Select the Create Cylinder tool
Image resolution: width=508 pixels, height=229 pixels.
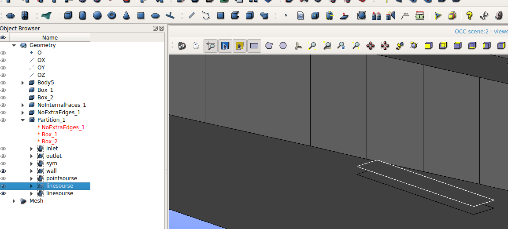(x=82, y=16)
